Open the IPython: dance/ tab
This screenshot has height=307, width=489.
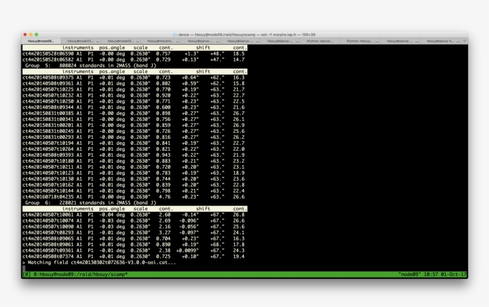(x=320, y=41)
